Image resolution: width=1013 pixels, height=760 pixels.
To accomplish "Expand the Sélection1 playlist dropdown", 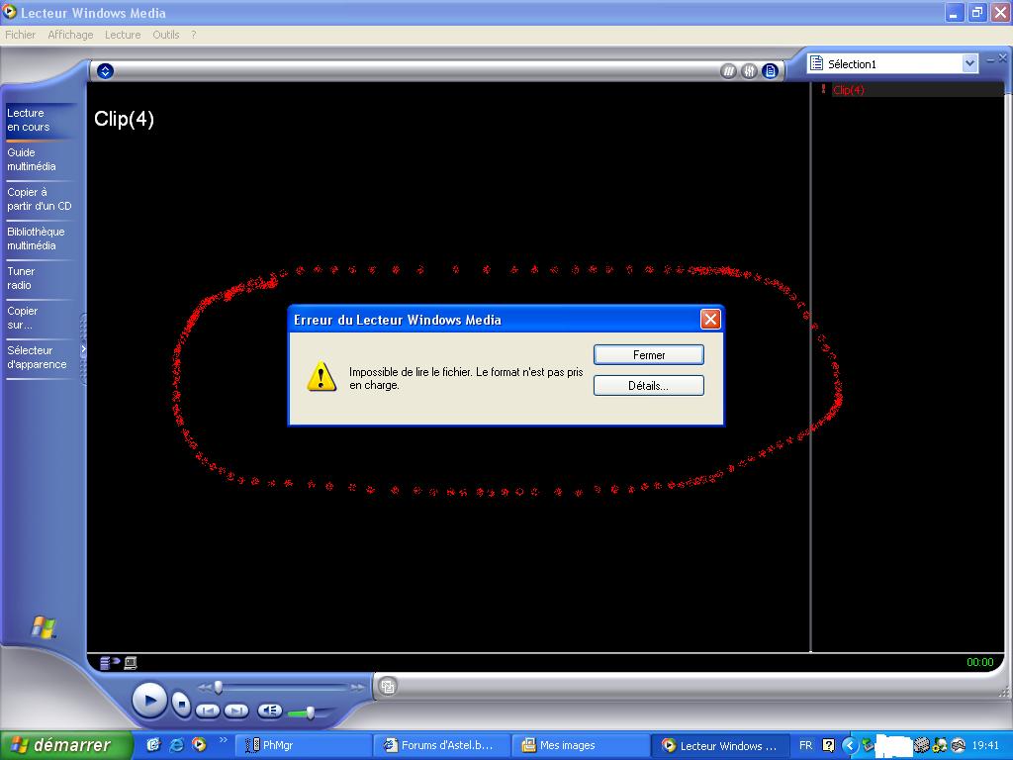I will (969, 63).
